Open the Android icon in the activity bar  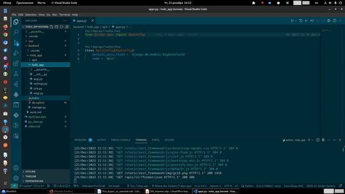click(x=16, y=95)
